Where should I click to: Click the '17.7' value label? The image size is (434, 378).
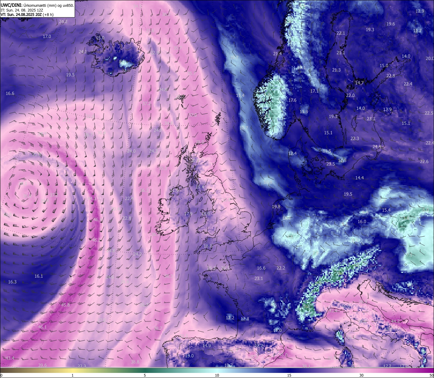387,366
